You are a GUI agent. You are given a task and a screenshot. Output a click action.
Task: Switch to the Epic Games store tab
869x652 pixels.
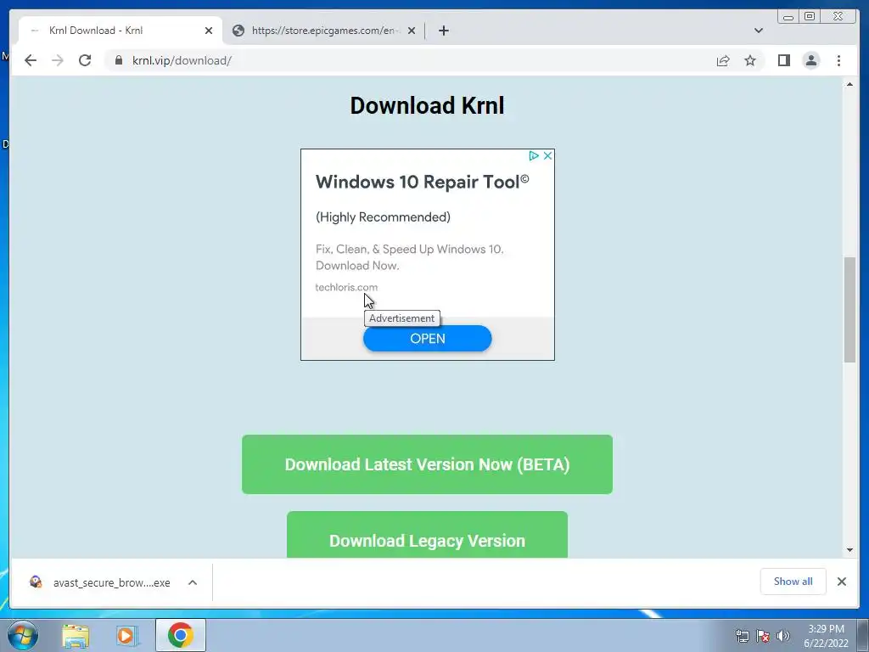pyautogui.click(x=324, y=31)
